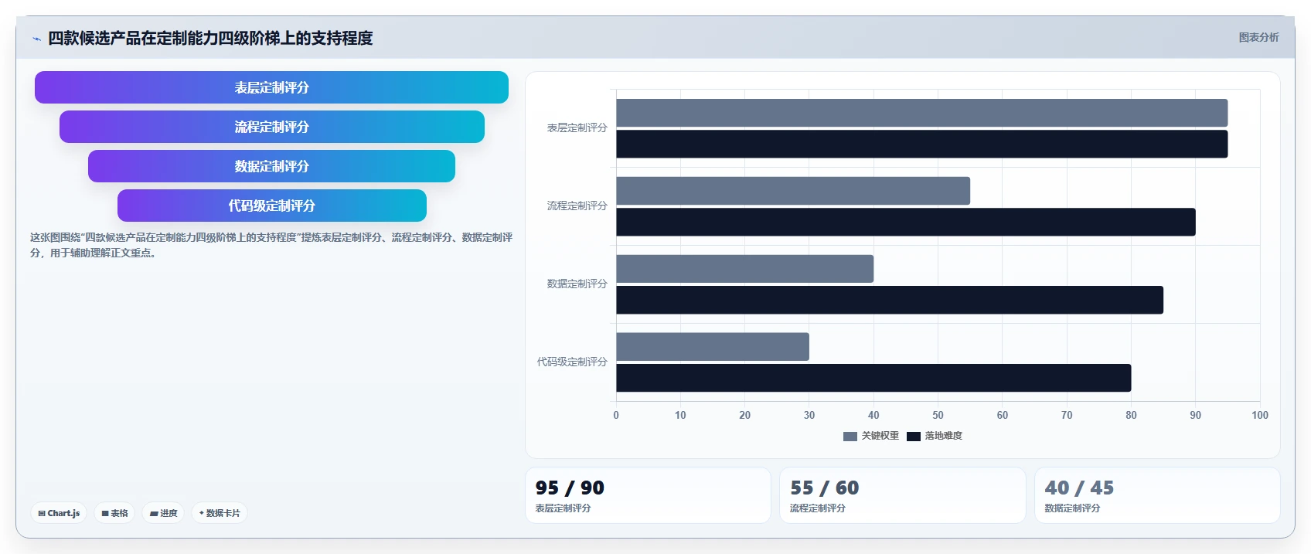Click the dark 落地难度 bar for 流程定制评分

pyautogui.click(x=906, y=222)
